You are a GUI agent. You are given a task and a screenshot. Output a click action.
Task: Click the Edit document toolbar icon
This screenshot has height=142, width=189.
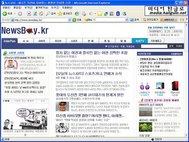pyautogui.click(x=91, y=14)
